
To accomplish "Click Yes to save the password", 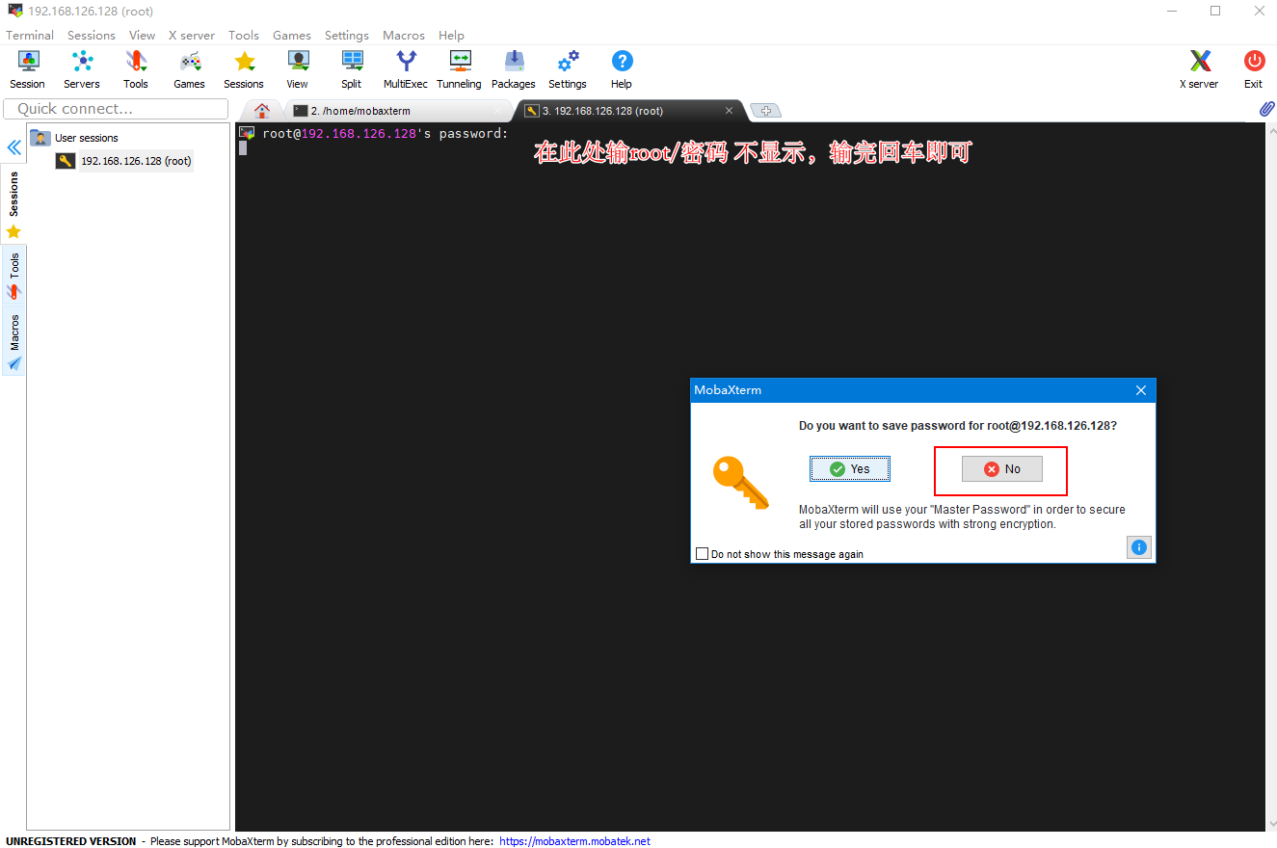I will pos(850,469).
